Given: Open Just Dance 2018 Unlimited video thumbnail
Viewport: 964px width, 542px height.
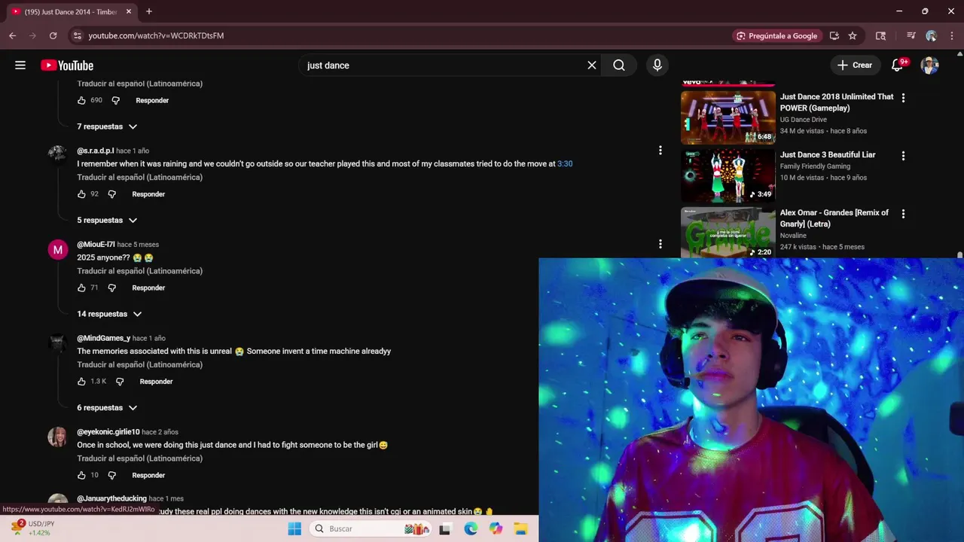Looking at the screenshot, I should [728, 117].
